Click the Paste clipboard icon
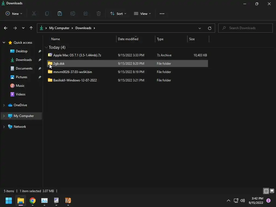 tap(60, 13)
